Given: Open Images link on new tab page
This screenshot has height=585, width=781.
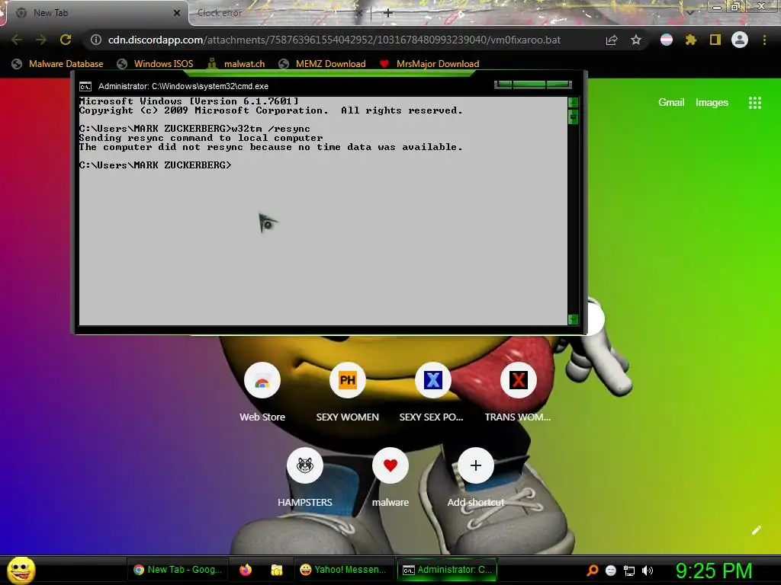Looking at the screenshot, I should click(x=712, y=103).
